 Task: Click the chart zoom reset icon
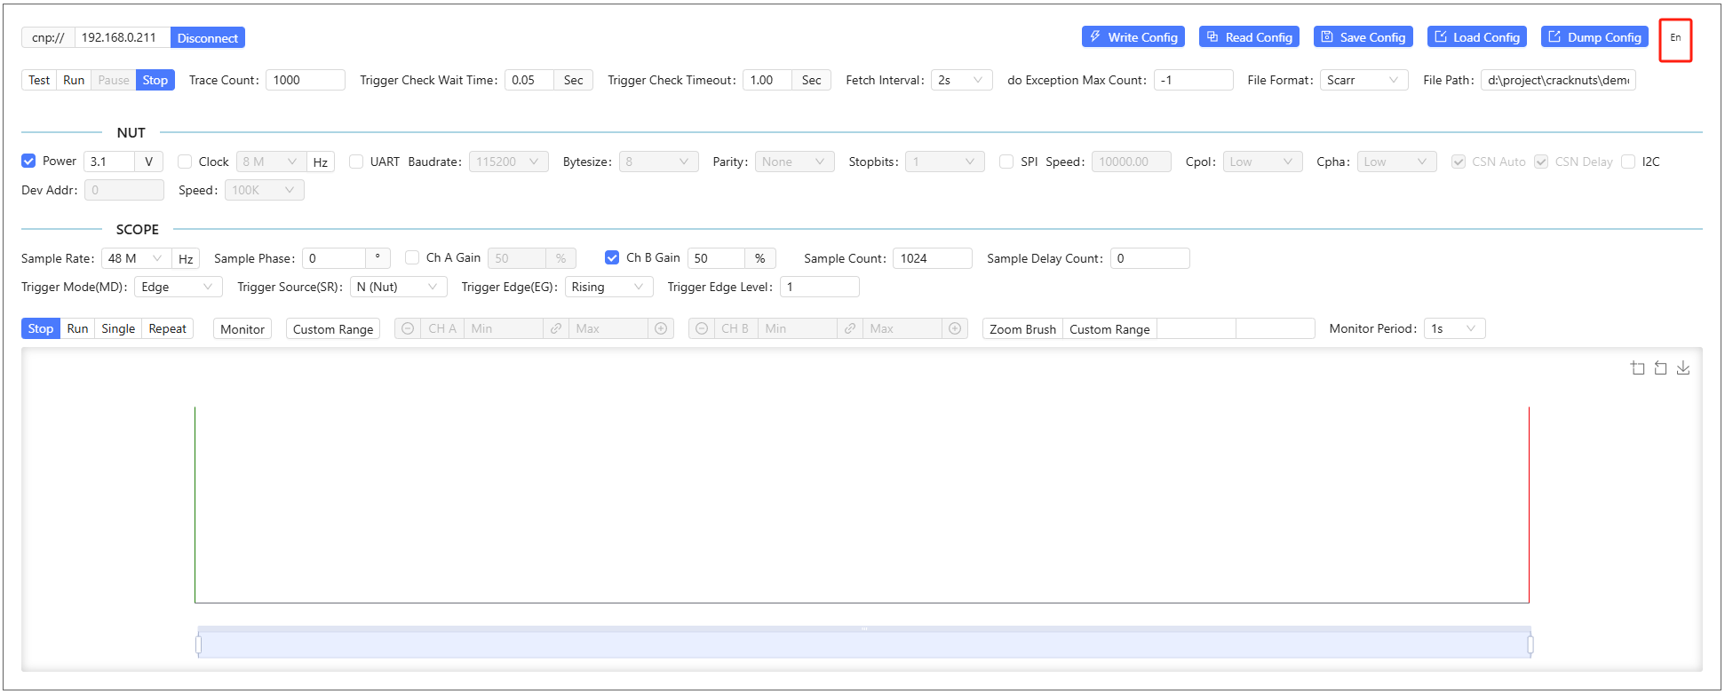pyautogui.click(x=1660, y=368)
